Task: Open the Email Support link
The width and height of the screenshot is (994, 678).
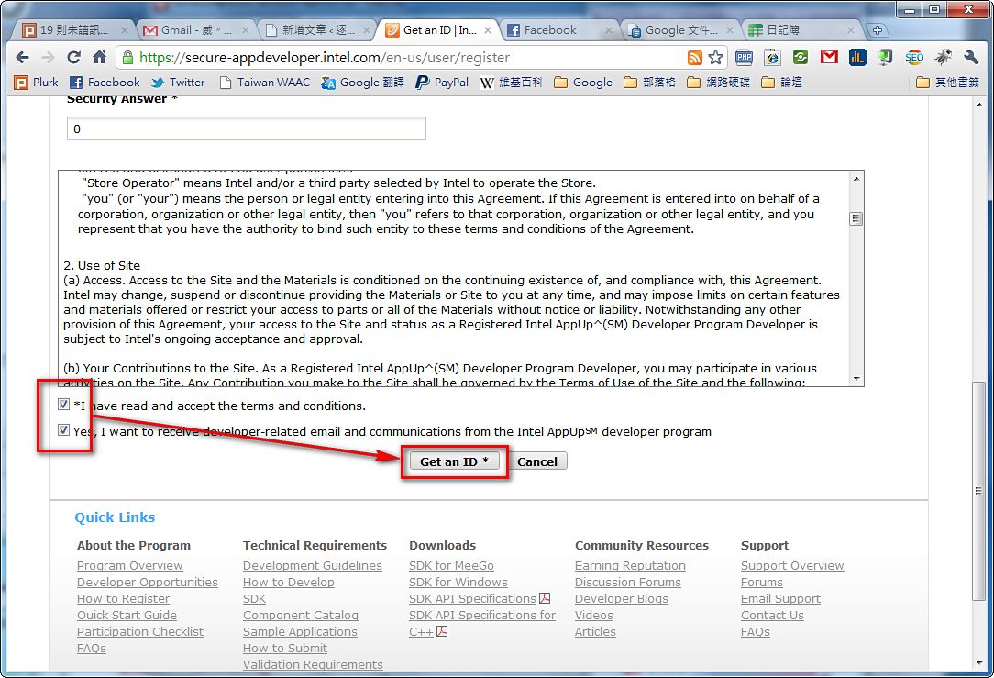Action: 780,599
